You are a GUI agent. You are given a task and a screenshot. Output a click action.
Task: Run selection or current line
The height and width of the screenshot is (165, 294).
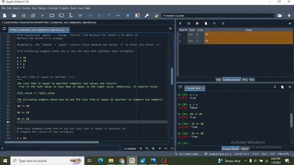(71, 16)
